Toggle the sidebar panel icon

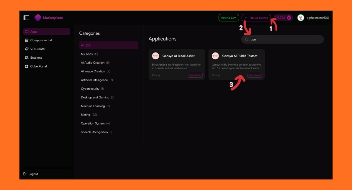[x=26, y=18]
